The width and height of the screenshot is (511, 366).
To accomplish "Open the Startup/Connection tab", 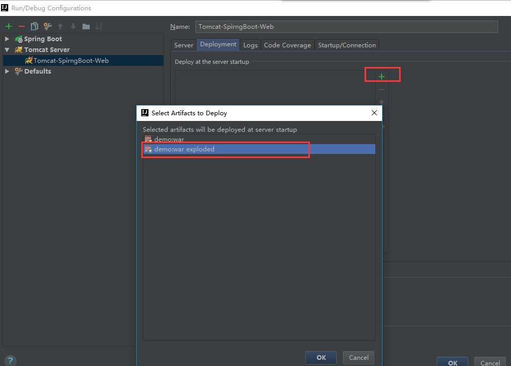I will 347,45.
